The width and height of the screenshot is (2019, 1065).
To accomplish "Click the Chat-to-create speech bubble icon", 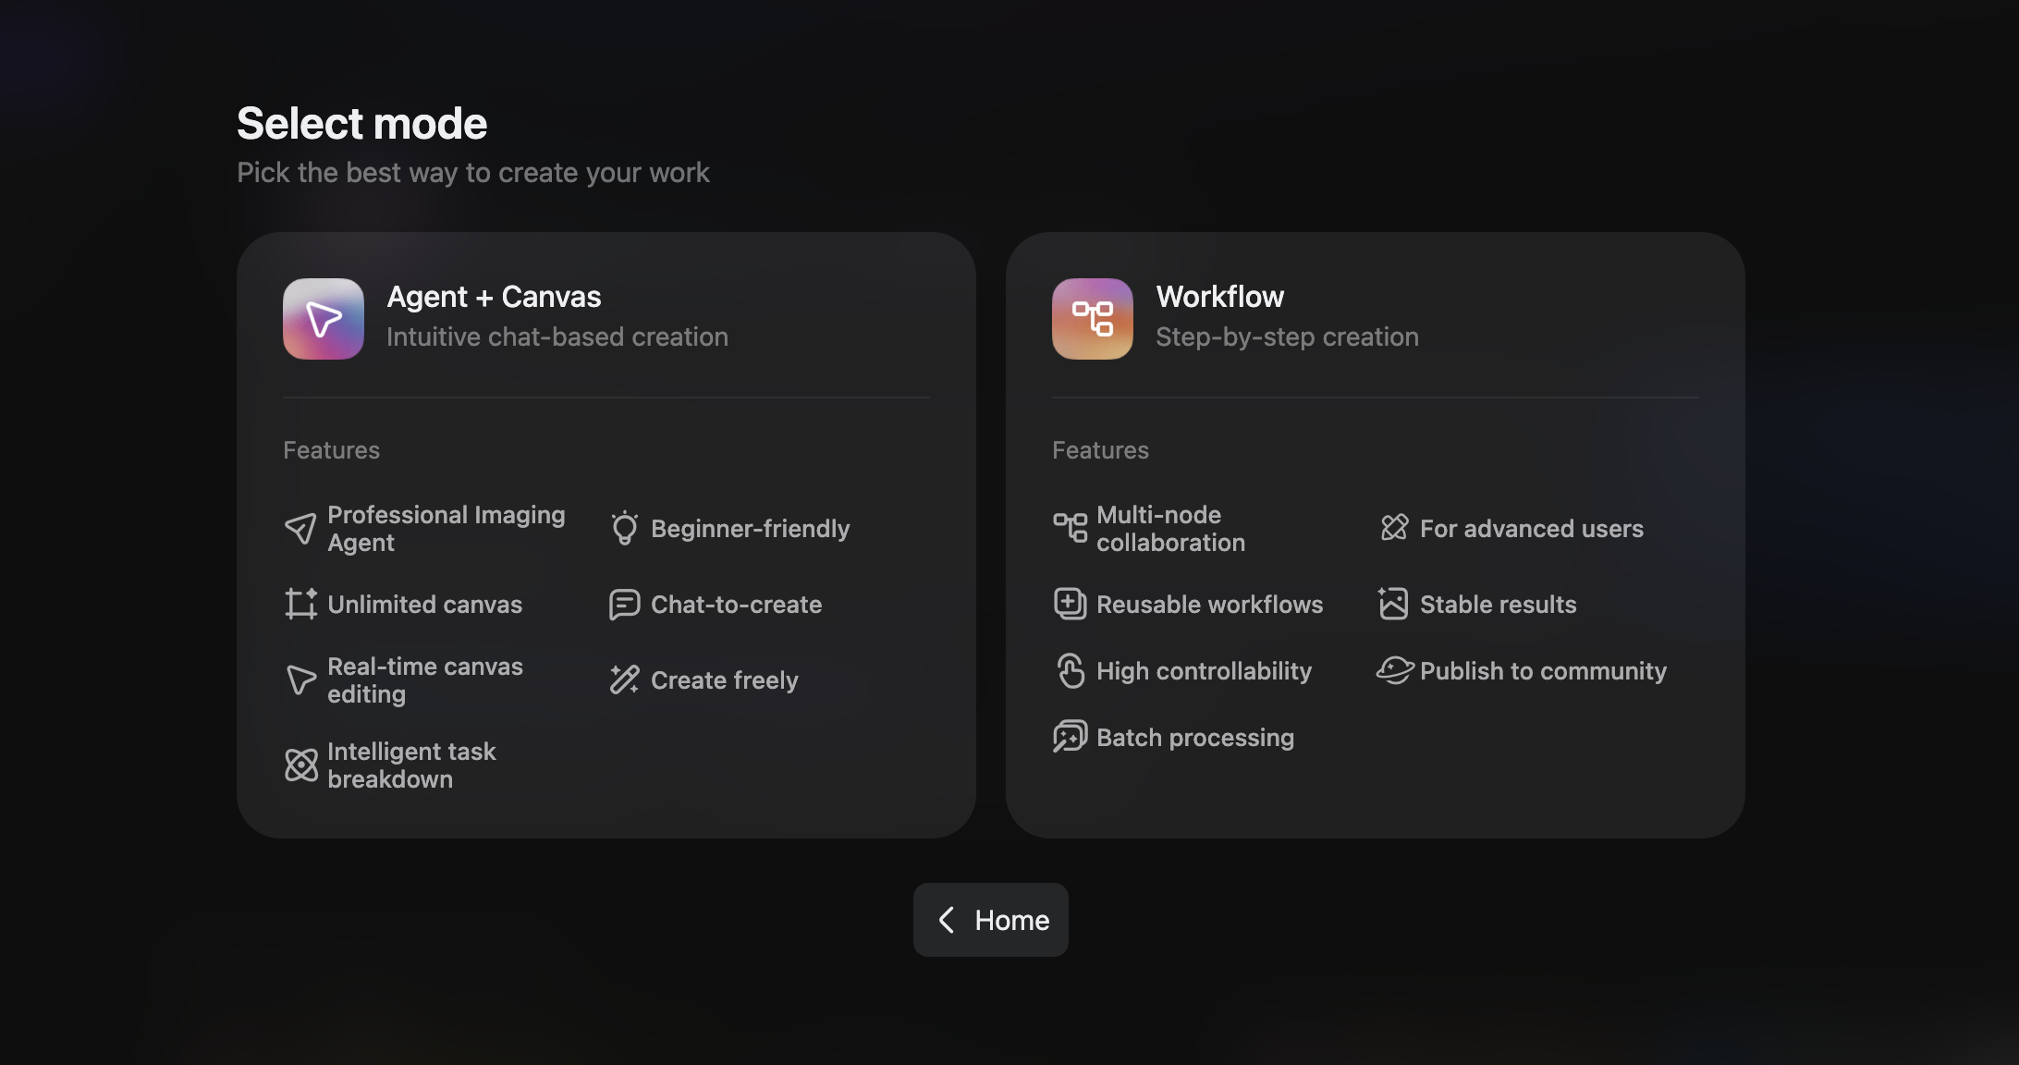I will [x=624, y=605].
